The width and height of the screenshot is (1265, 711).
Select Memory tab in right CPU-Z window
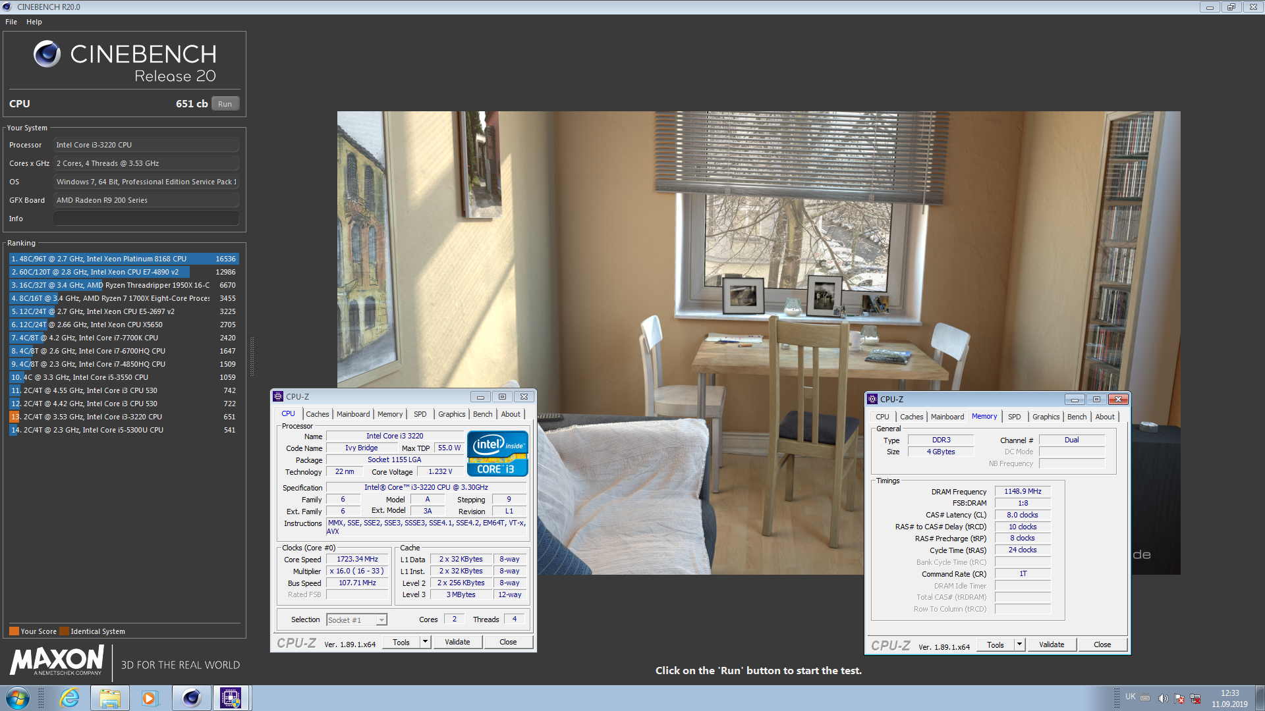click(x=984, y=417)
